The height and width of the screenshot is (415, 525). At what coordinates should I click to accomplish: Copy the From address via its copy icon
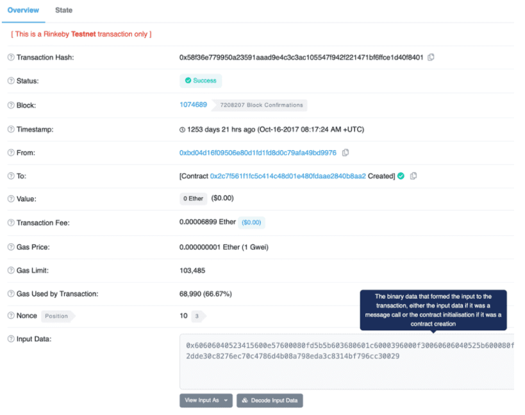(344, 153)
